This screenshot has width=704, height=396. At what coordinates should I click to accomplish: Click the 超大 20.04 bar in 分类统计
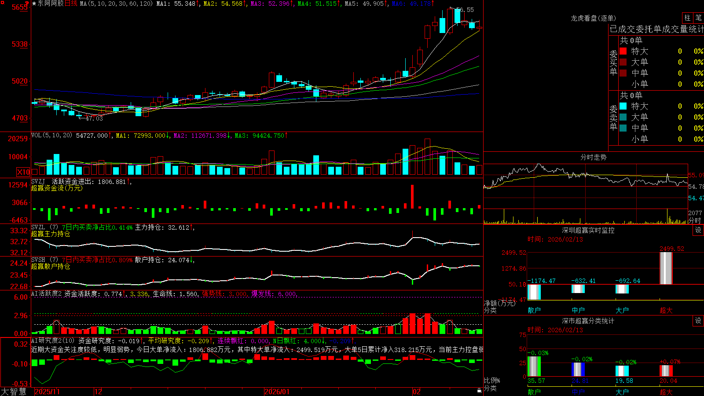tap(666, 371)
